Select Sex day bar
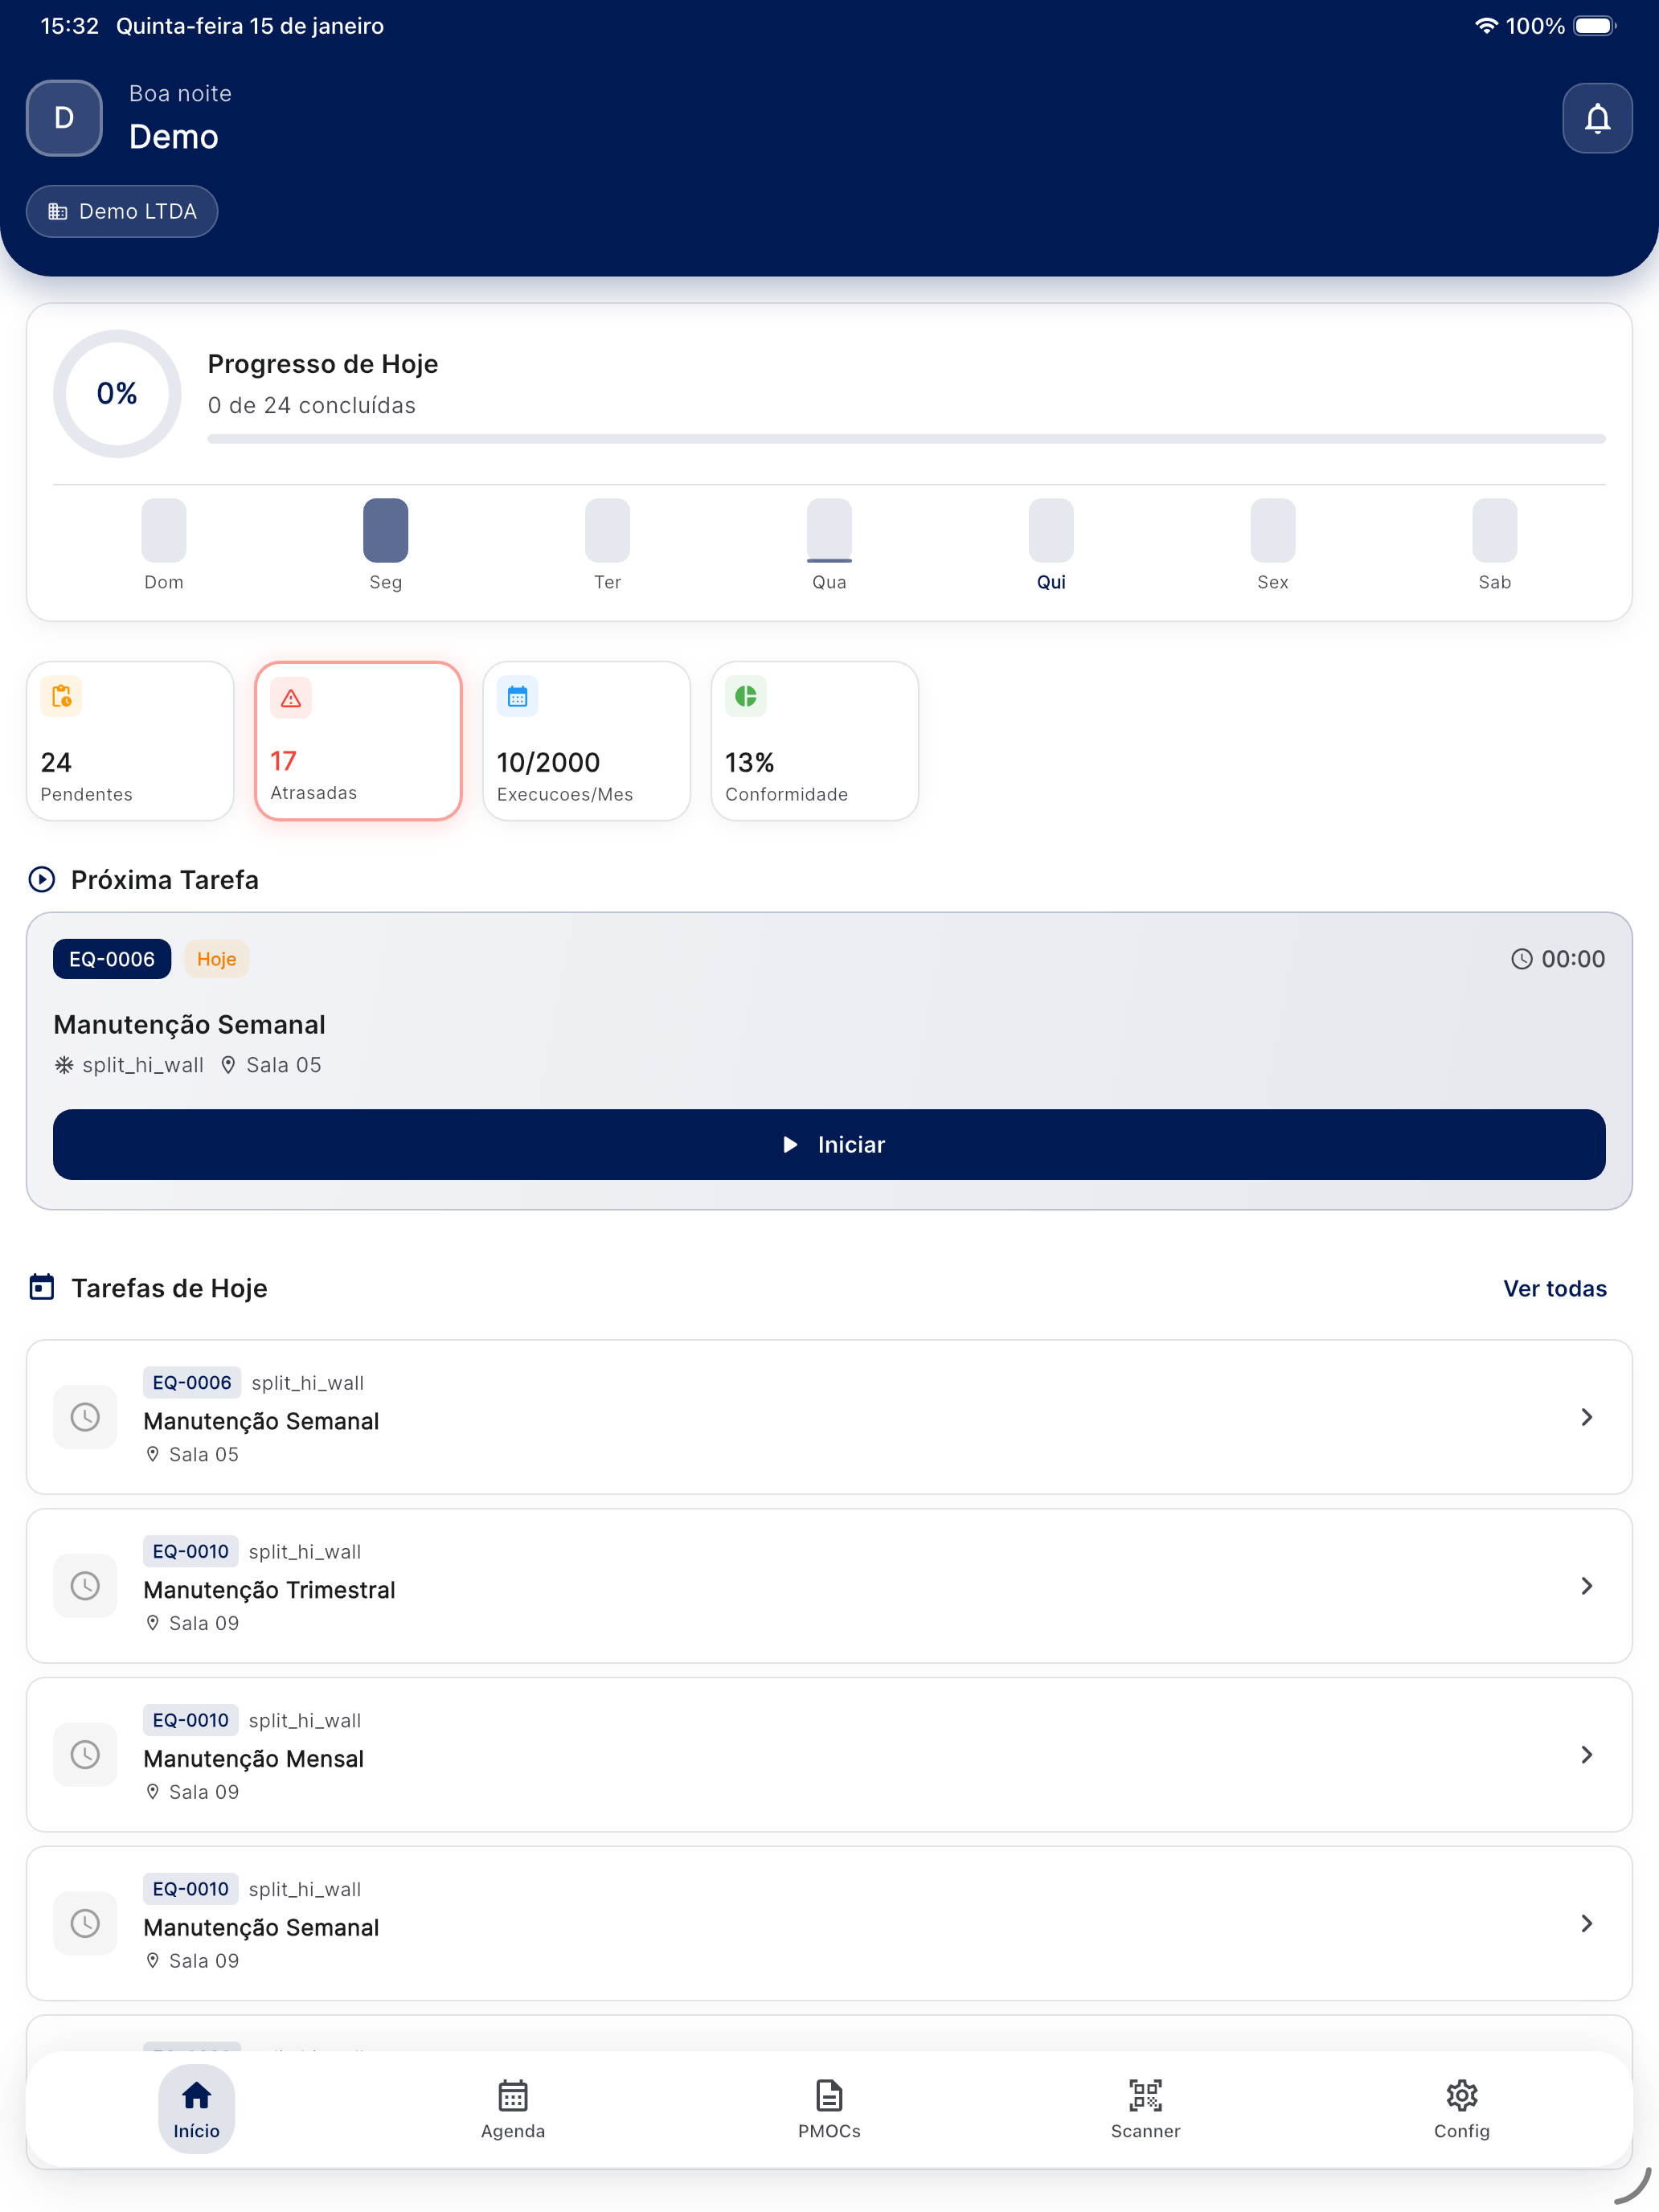Viewport: 1659px width, 2212px height. pos(1272,532)
